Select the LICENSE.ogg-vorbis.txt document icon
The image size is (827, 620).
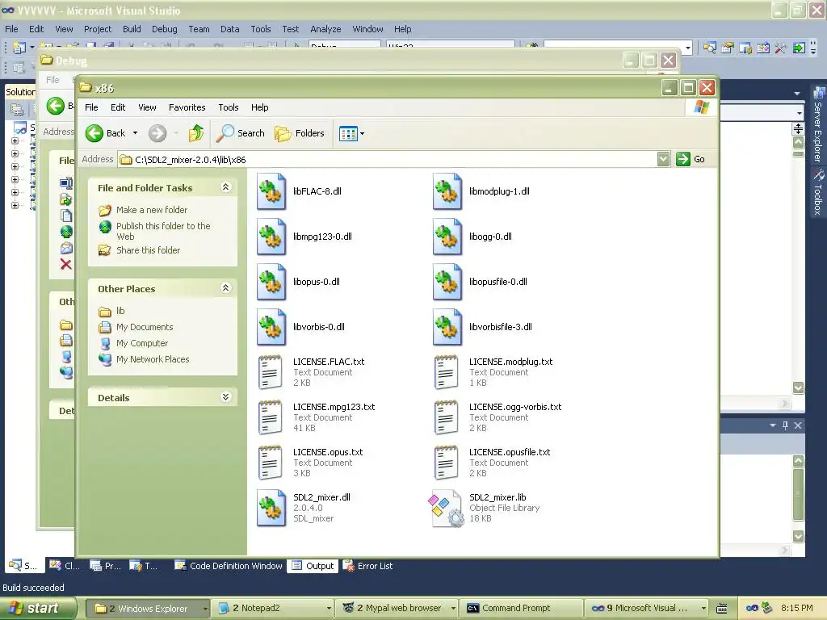[x=446, y=417]
